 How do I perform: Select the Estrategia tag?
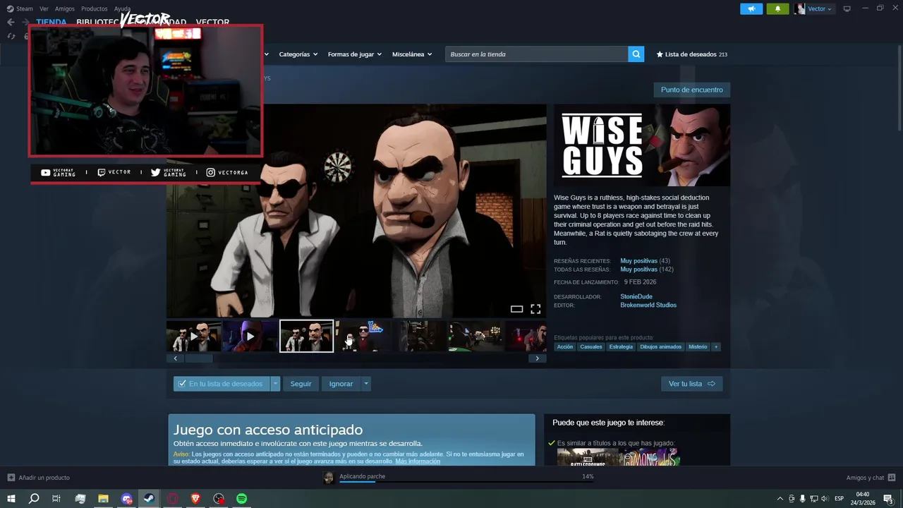[622, 347]
